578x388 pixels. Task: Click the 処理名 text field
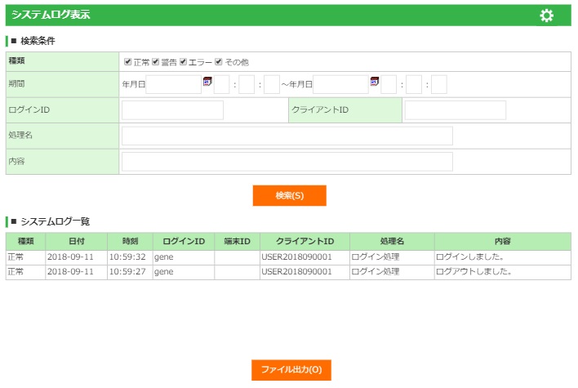pos(287,136)
